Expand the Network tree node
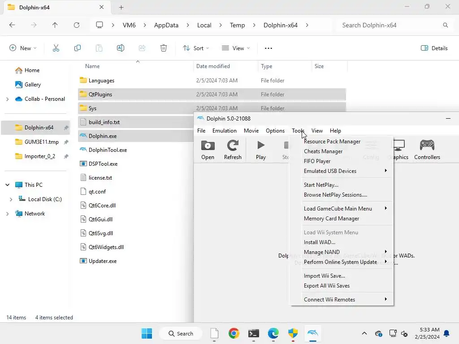The width and height of the screenshot is (459, 344). (7, 214)
